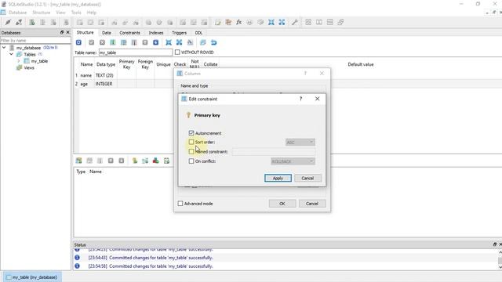Image resolution: width=502 pixels, height=282 pixels.
Task: Open the Help menu
Action: pyautogui.click(x=92, y=13)
